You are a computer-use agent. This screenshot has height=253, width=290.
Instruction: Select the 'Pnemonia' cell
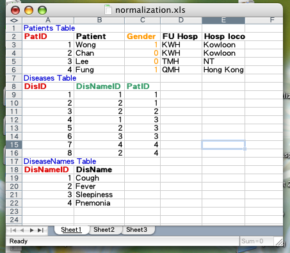(x=99, y=203)
